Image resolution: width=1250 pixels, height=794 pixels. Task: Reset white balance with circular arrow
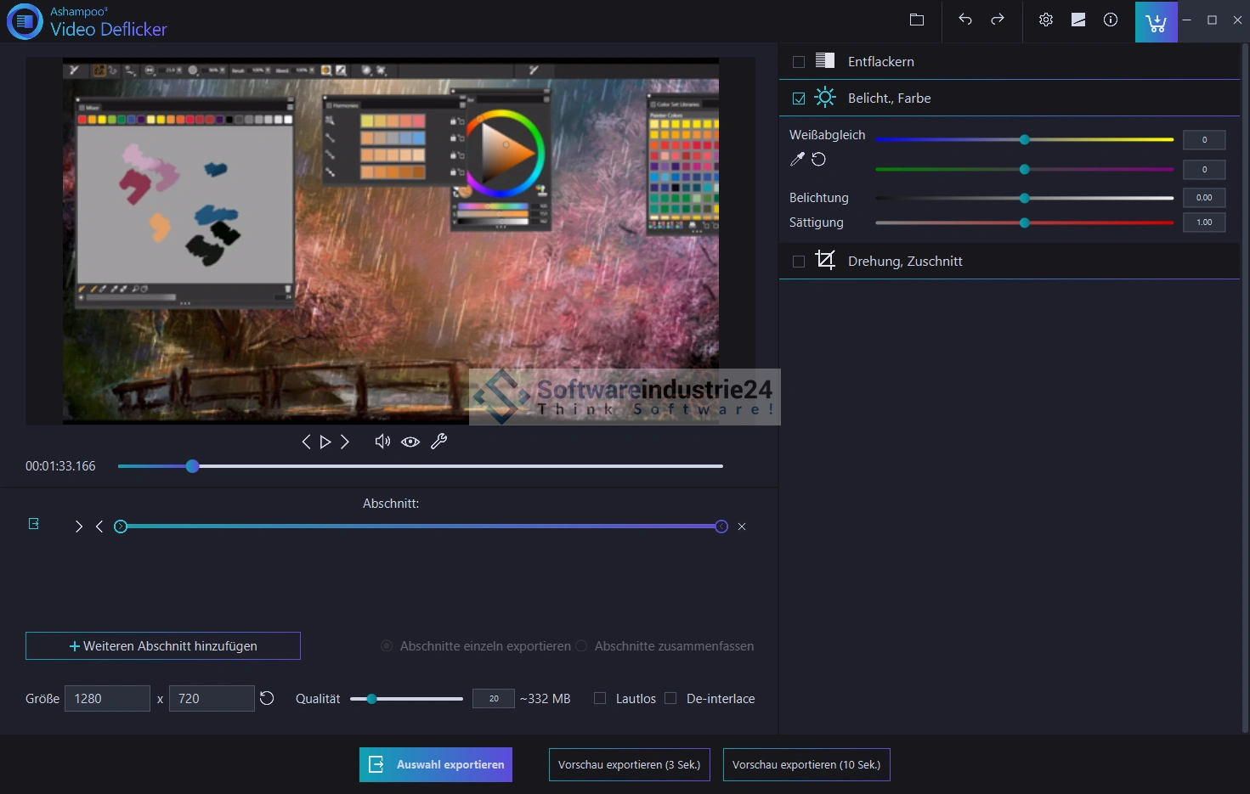819,160
